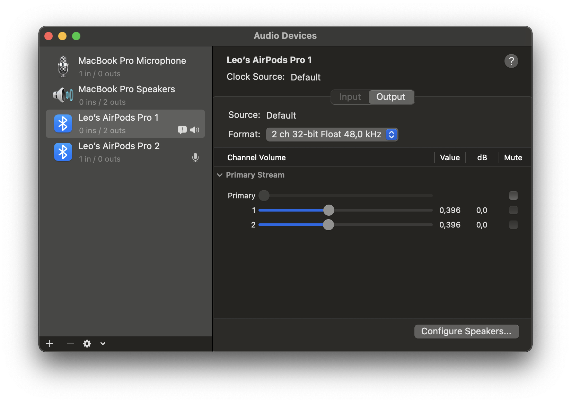
Task: Click the green full screen window button
Action: [x=76, y=36]
